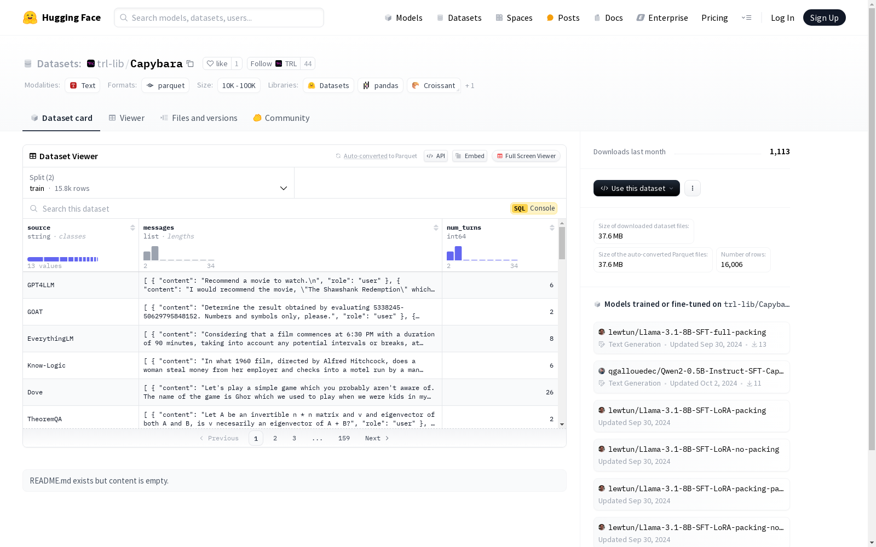Go to the Pricing page
The height and width of the screenshot is (547, 876).
coord(714,18)
